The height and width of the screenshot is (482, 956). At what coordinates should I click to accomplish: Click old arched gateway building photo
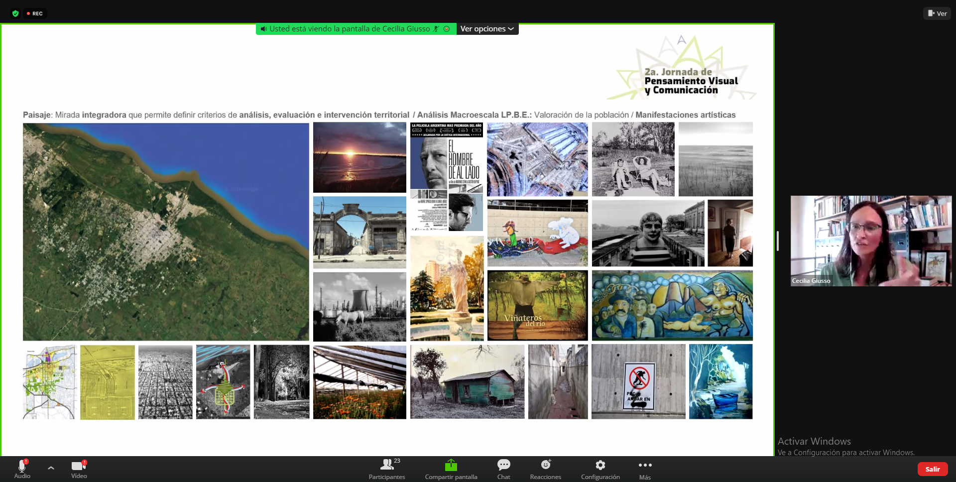359,232
